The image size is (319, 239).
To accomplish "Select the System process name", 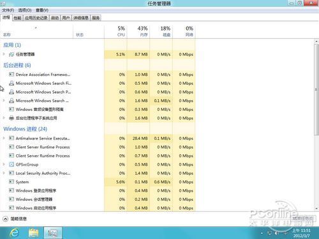I will coord(22,182).
